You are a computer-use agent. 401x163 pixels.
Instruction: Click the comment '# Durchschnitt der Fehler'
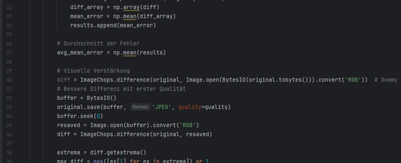click(x=98, y=44)
